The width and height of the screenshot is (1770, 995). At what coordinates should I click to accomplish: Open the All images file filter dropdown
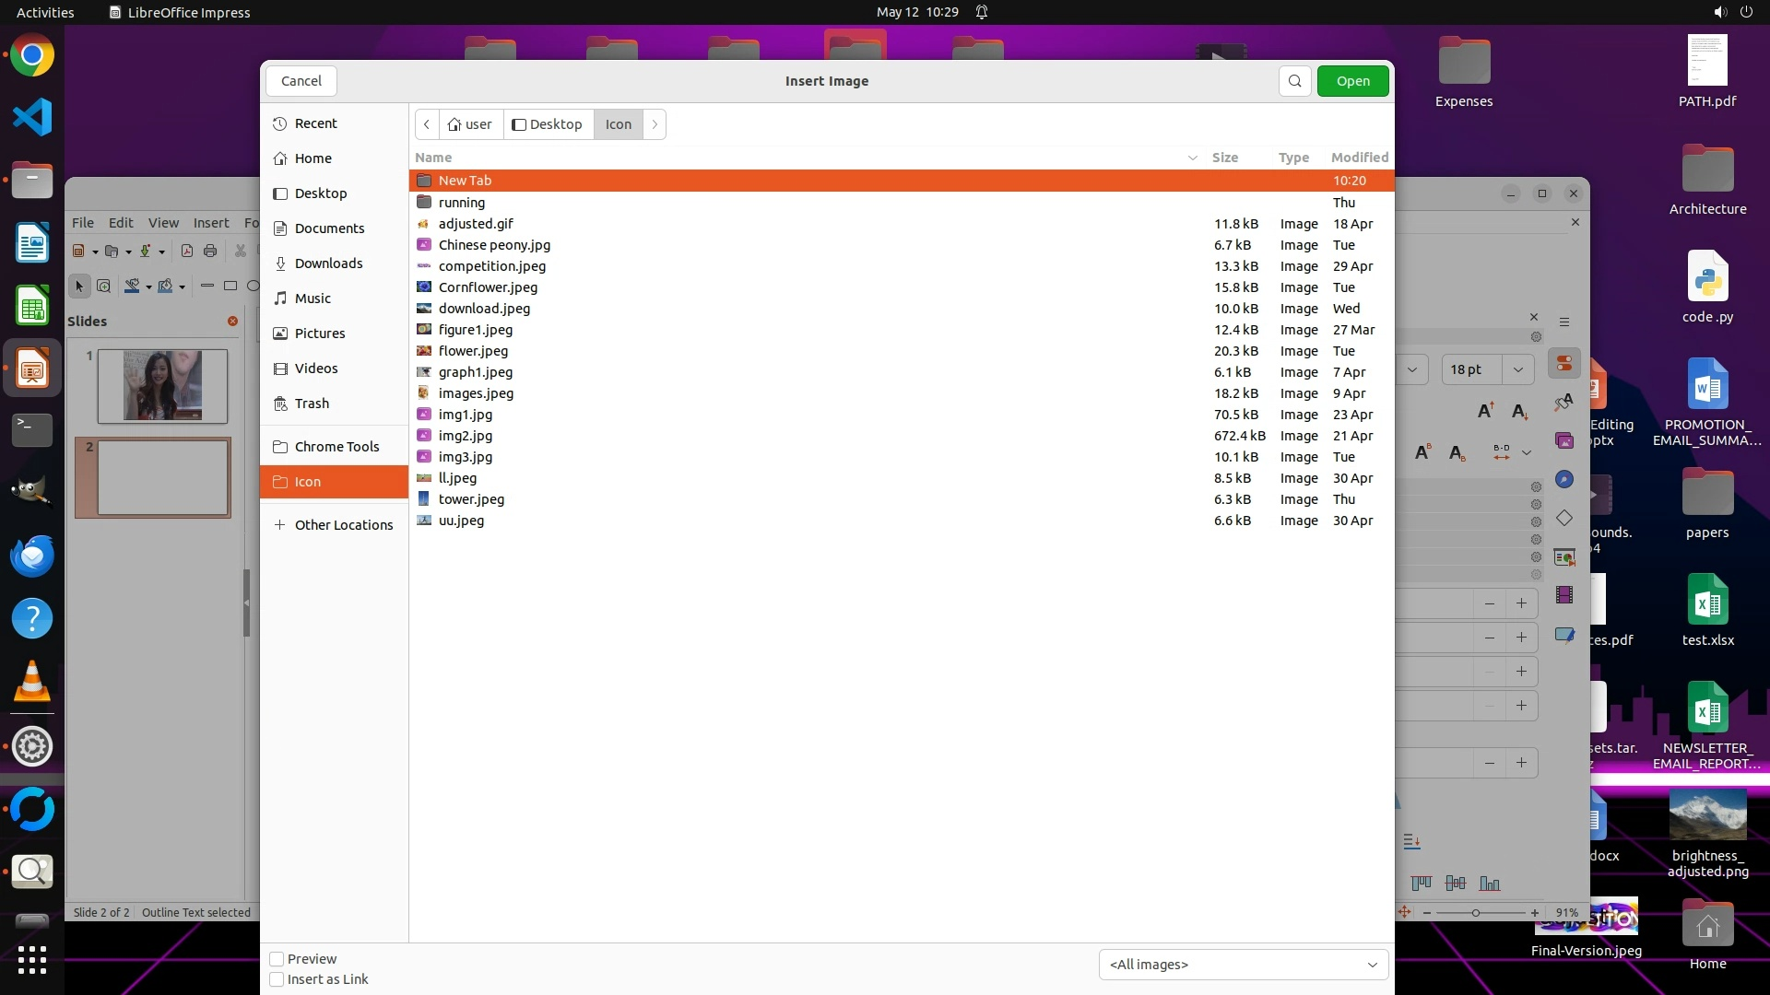click(1243, 965)
